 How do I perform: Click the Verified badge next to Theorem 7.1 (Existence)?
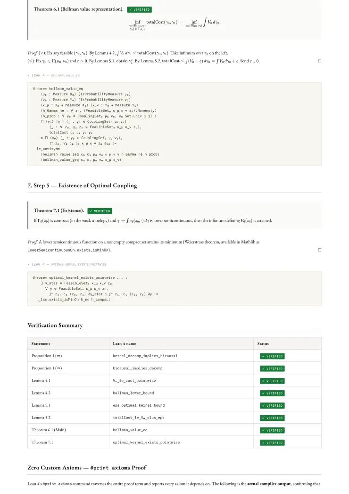(100, 211)
